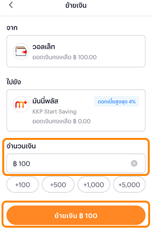Tap wallet balance text ฿ 100.00
The image size is (152, 228).
(x=85, y=57)
